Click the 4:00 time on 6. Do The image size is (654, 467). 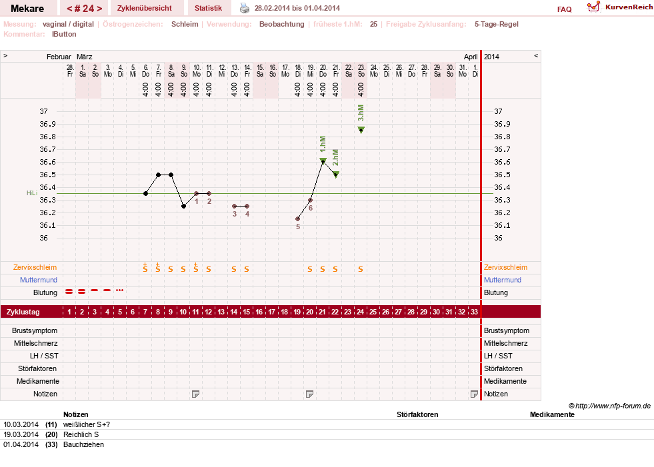pyautogui.click(x=145, y=89)
